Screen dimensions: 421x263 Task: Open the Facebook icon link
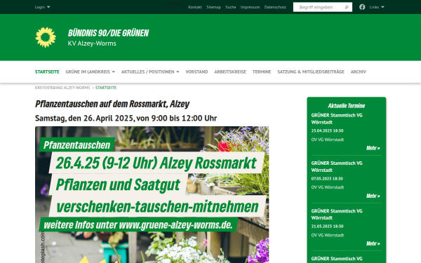(362, 7)
